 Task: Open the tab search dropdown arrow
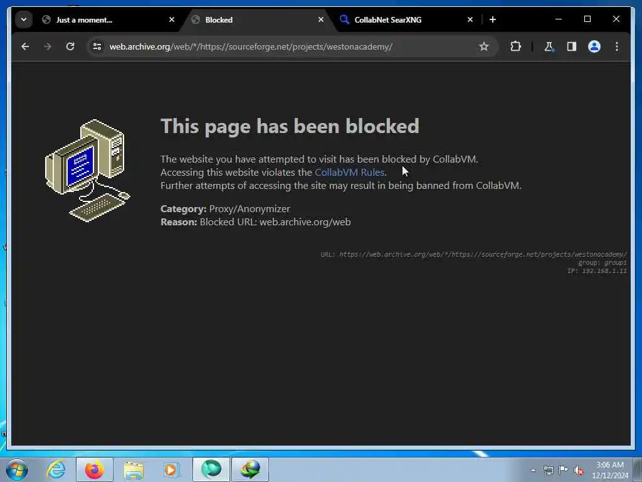tap(24, 19)
